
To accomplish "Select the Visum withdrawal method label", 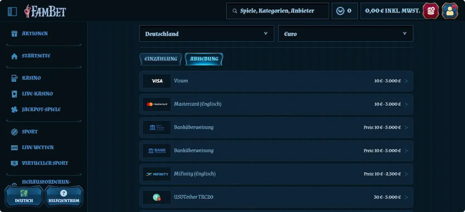I will coord(181,81).
